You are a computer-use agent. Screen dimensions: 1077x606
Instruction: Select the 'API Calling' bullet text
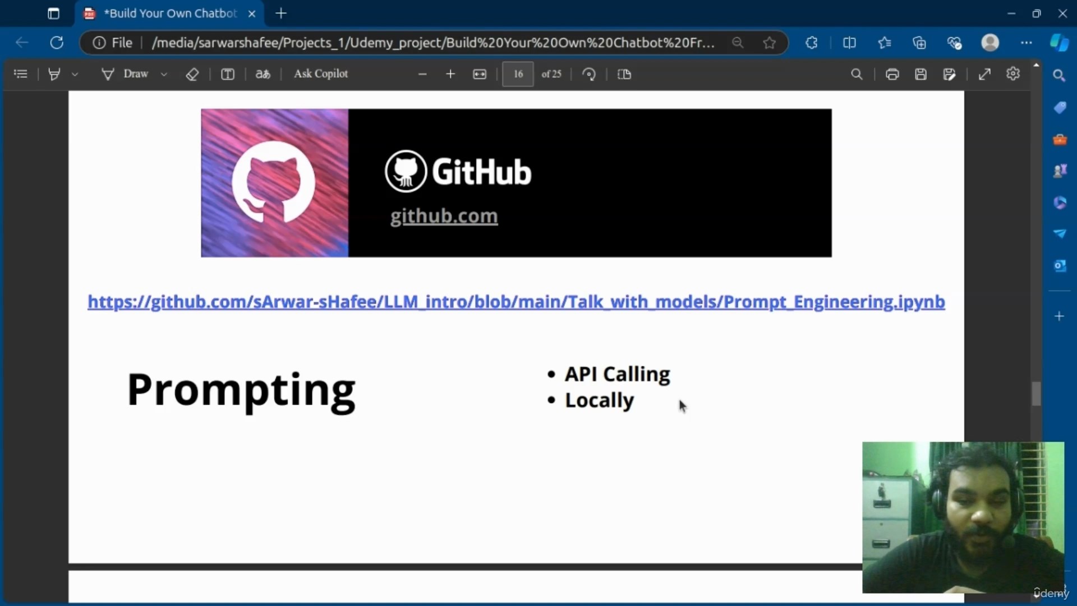(617, 374)
